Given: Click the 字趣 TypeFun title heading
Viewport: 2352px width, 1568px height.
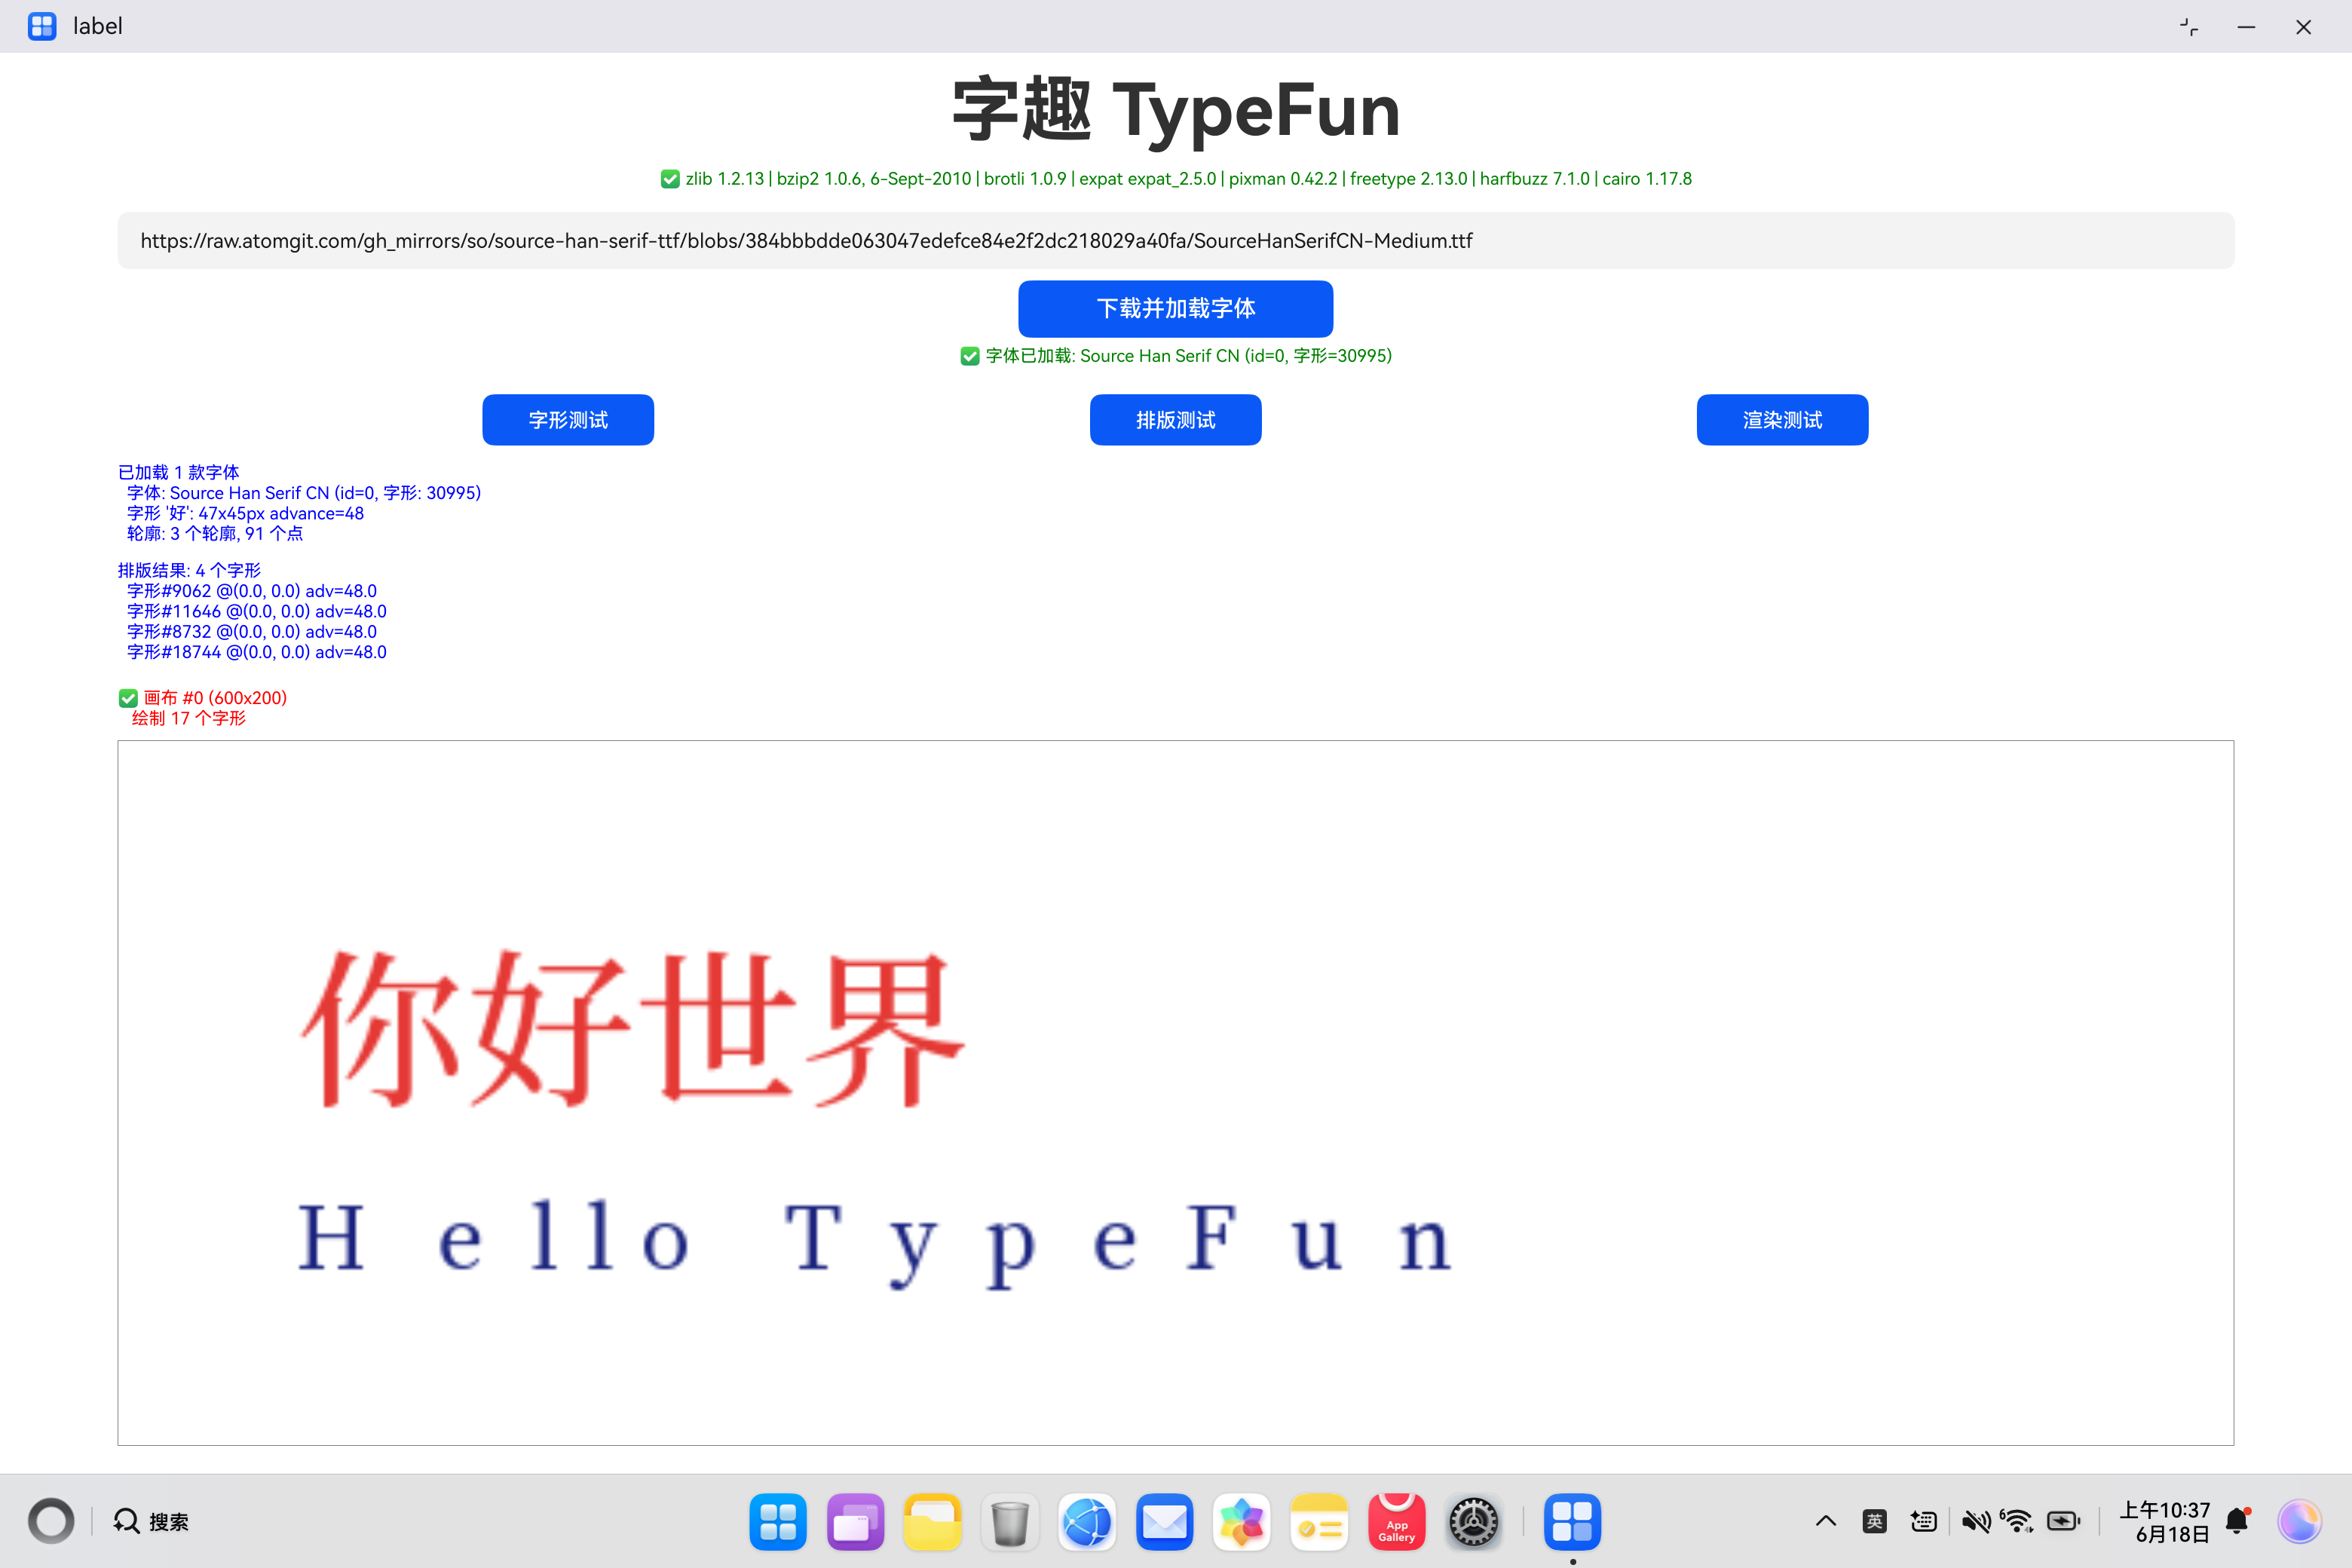Looking at the screenshot, I should [1175, 110].
